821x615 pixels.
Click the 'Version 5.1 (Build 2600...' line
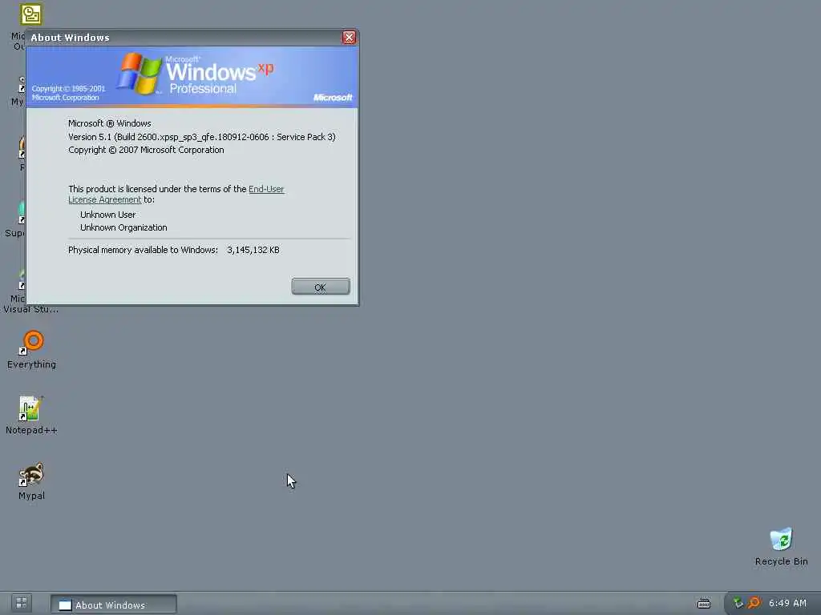coord(201,137)
